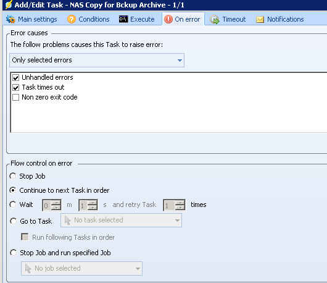Uncheck the Task times out checkbox
The width and height of the screenshot is (327, 283).
point(16,88)
